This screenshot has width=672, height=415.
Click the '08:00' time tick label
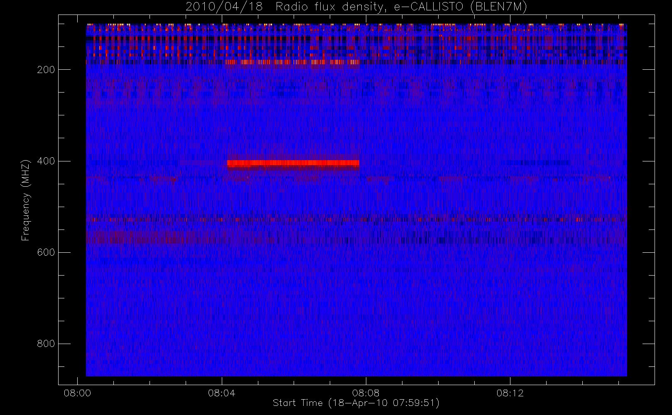tap(77, 393)
